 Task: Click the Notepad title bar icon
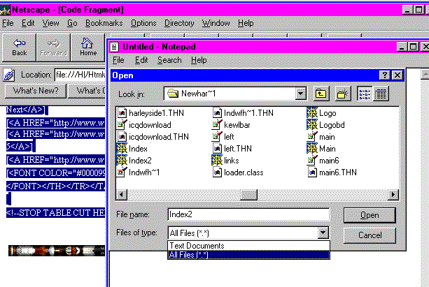pos(114,47)
